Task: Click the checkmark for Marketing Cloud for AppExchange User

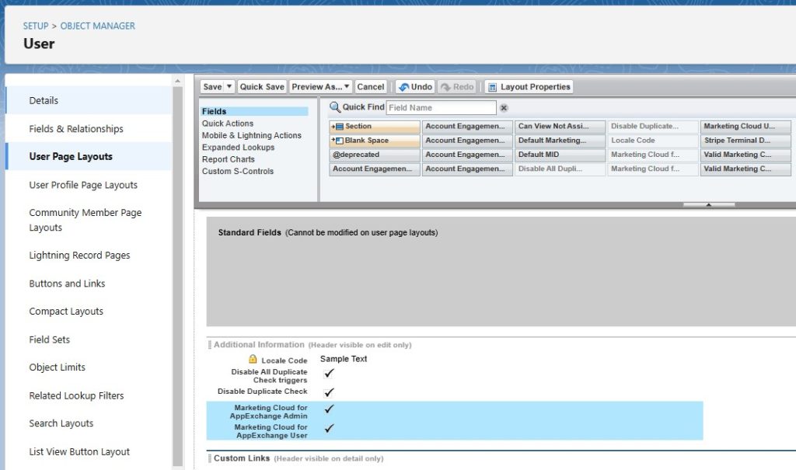Action: point(329,428)
